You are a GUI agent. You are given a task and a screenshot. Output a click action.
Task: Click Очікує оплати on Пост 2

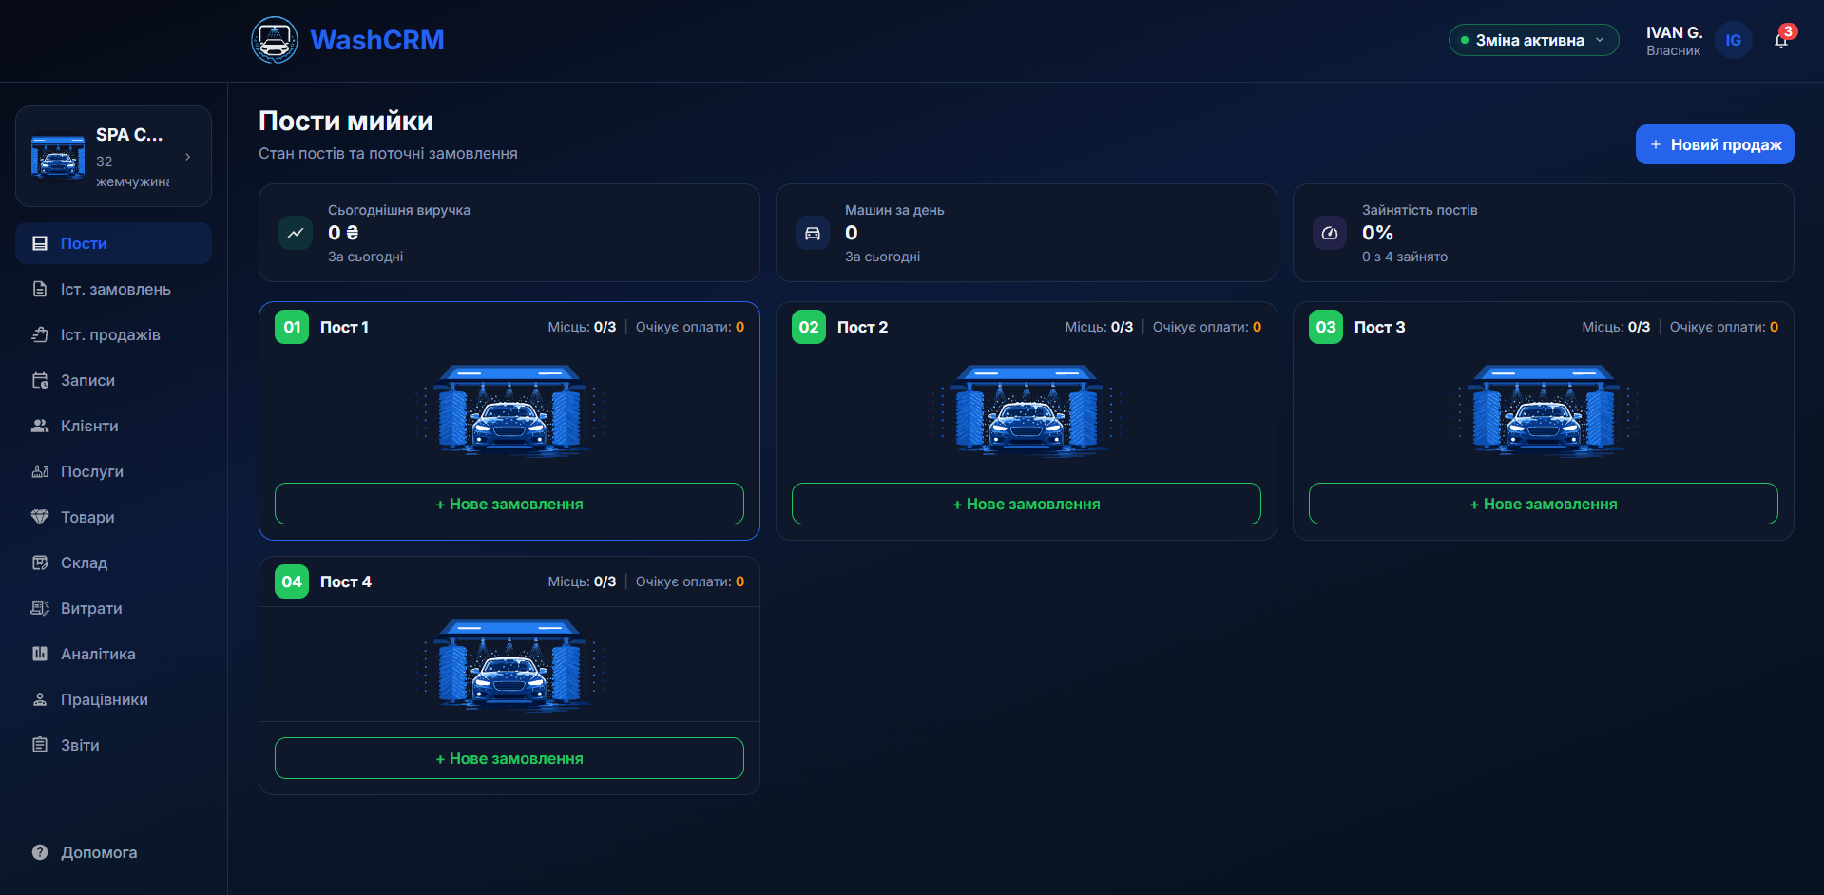(1207, 327)
